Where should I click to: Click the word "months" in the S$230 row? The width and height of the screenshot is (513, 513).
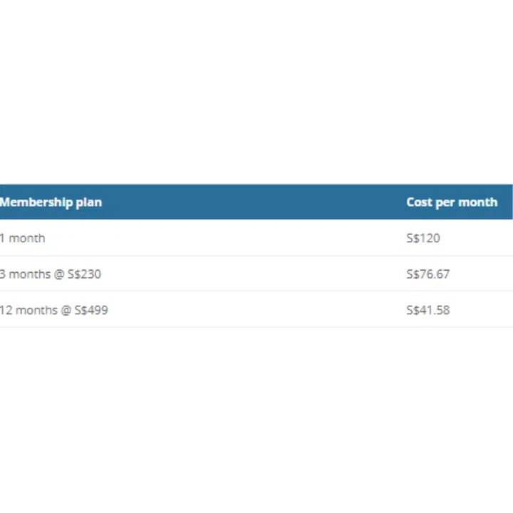tap(30, 274)
